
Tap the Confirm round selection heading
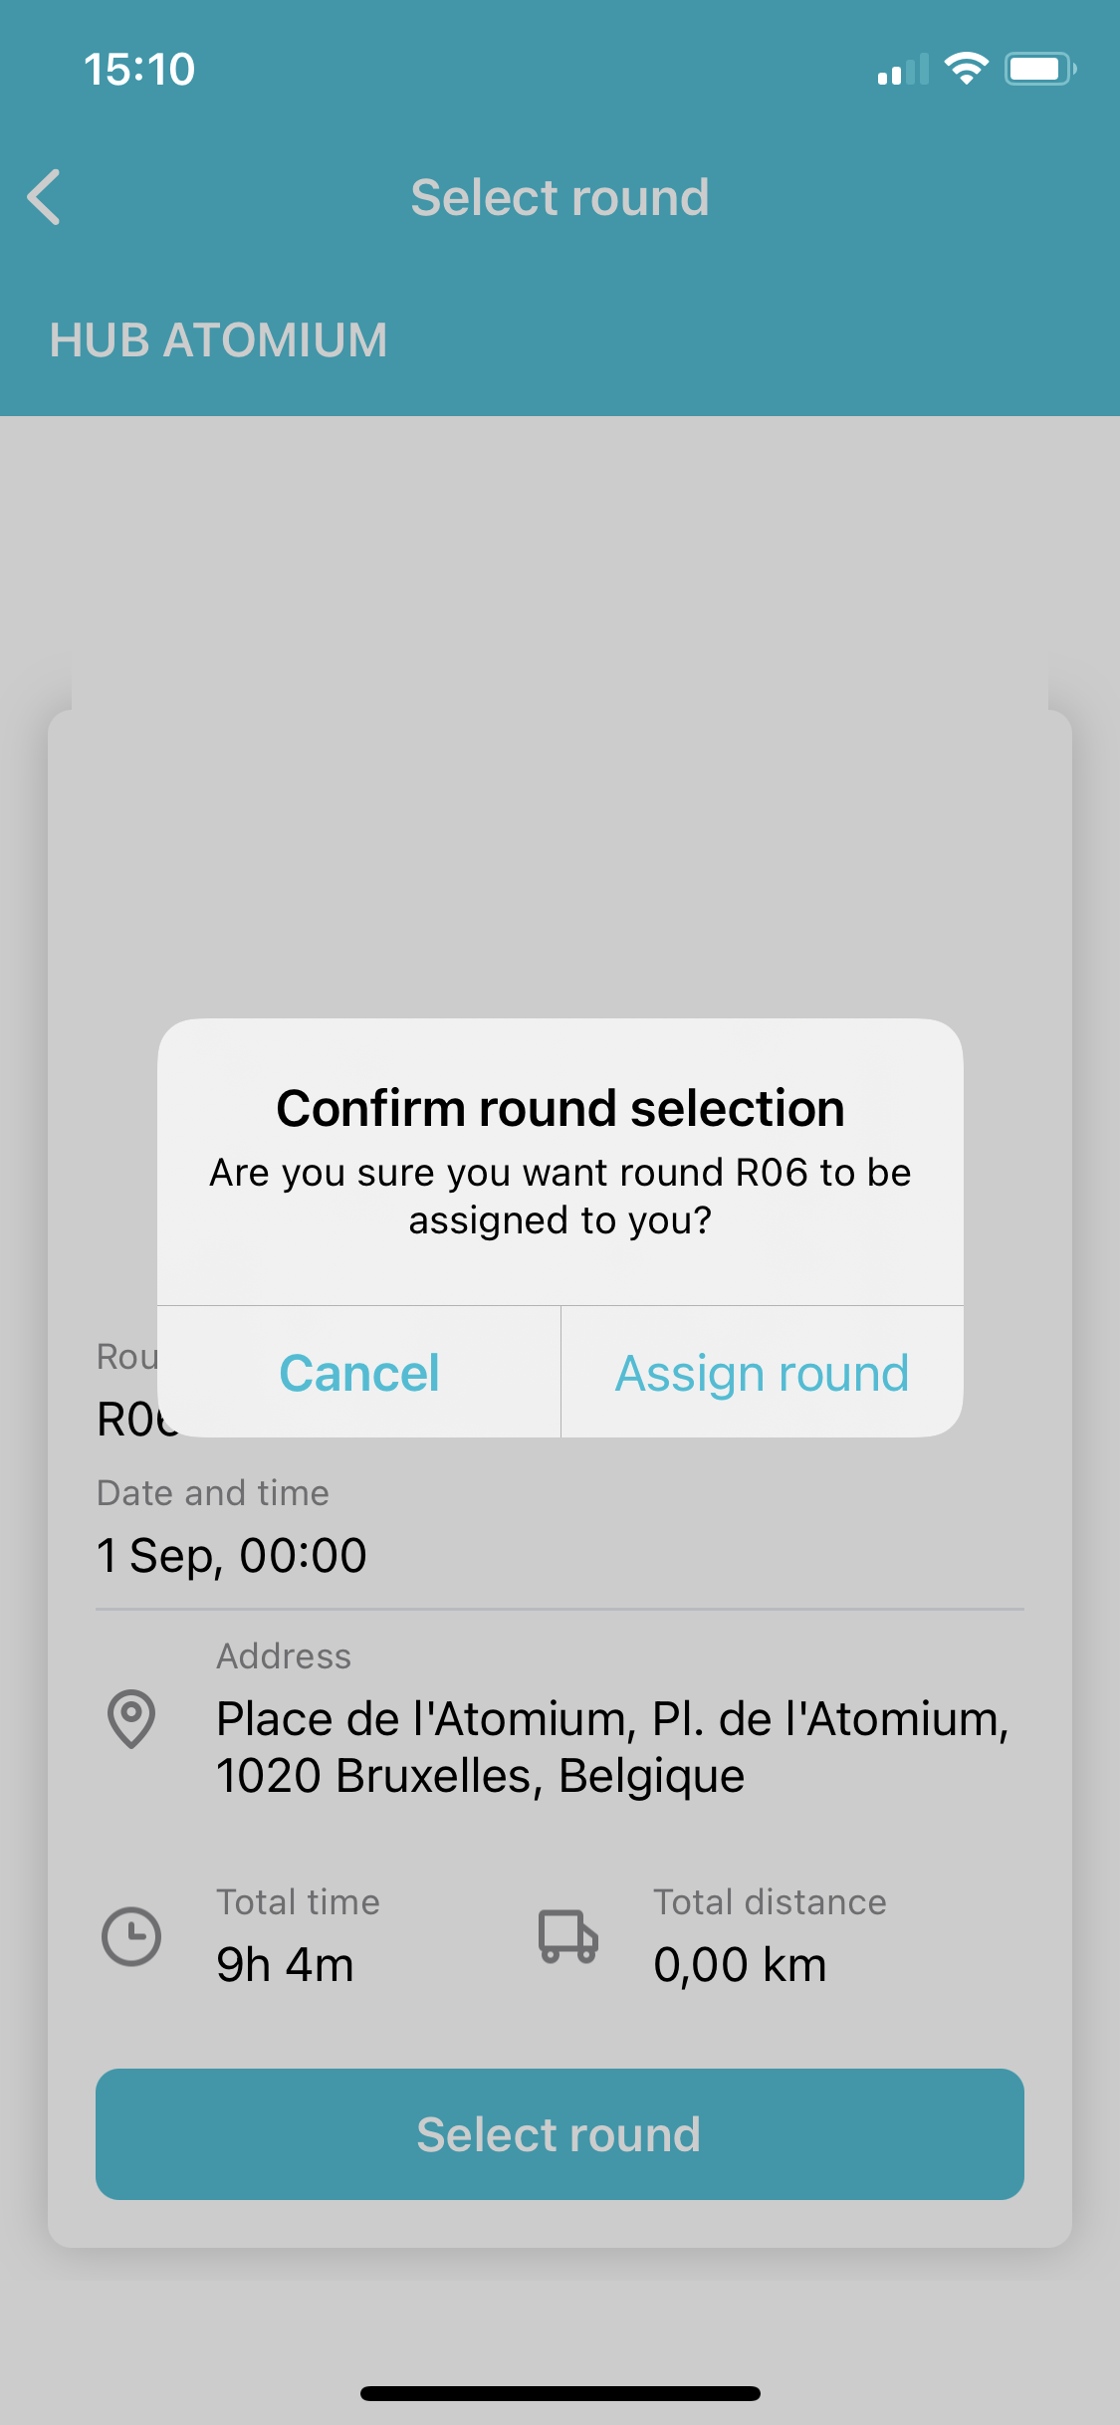(560, 1108)
